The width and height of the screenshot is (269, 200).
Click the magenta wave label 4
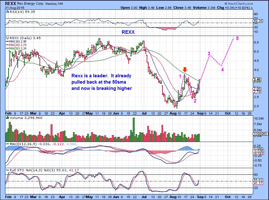pyautogui.click(x=222, y=69)
